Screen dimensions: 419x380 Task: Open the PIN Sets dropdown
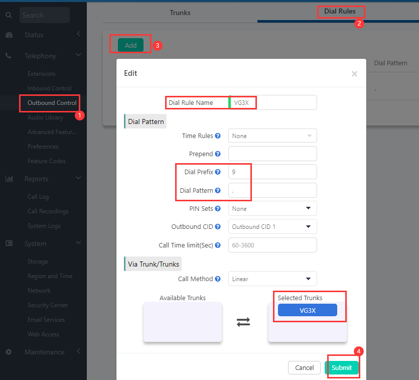(x=272, y=208)
